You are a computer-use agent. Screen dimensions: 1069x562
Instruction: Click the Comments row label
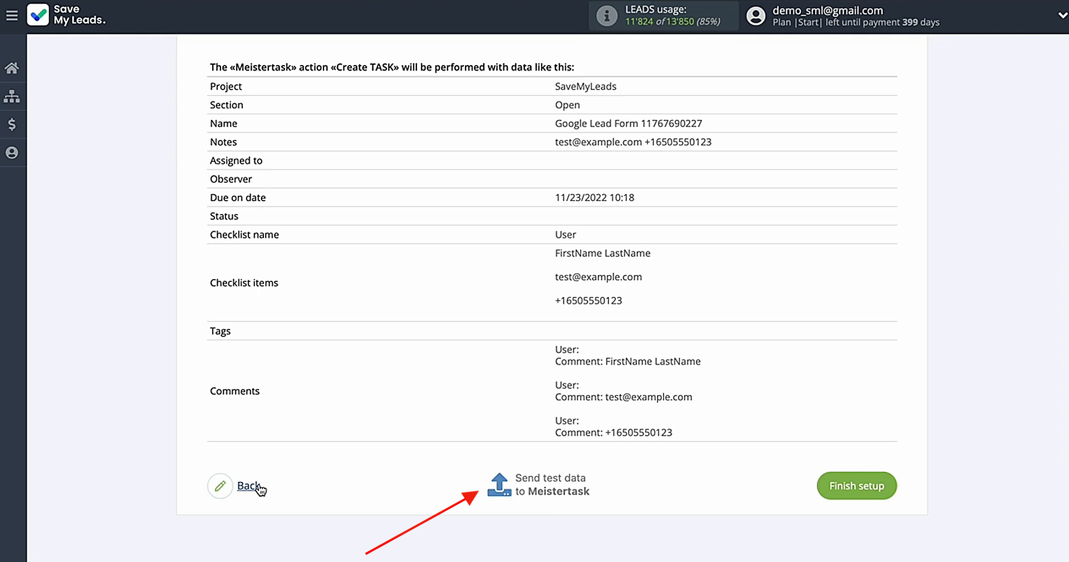click(x=234, y=391)
